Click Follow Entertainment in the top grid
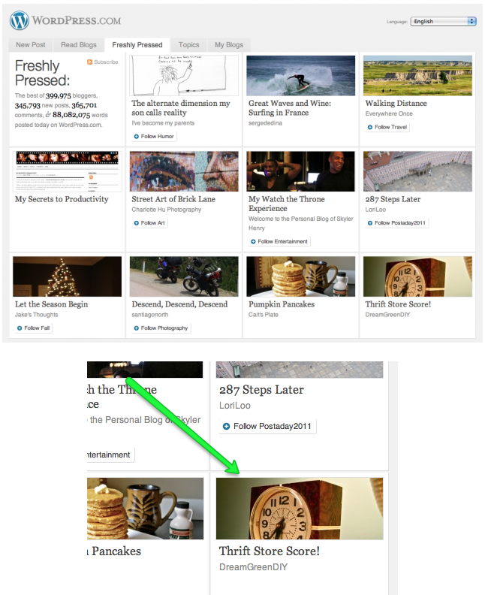Image resolution: width=485 pixels, height=595 pixels. (279, 242)
